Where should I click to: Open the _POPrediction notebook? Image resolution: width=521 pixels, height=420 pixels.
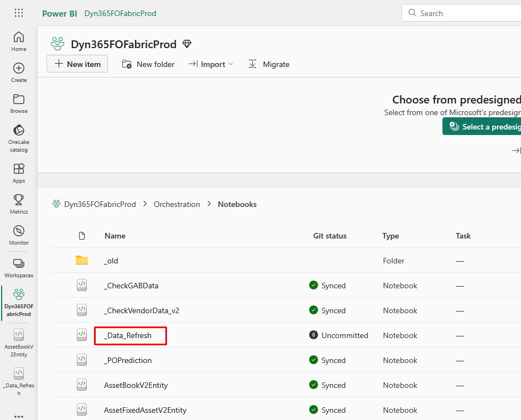(x=128, y=360)
